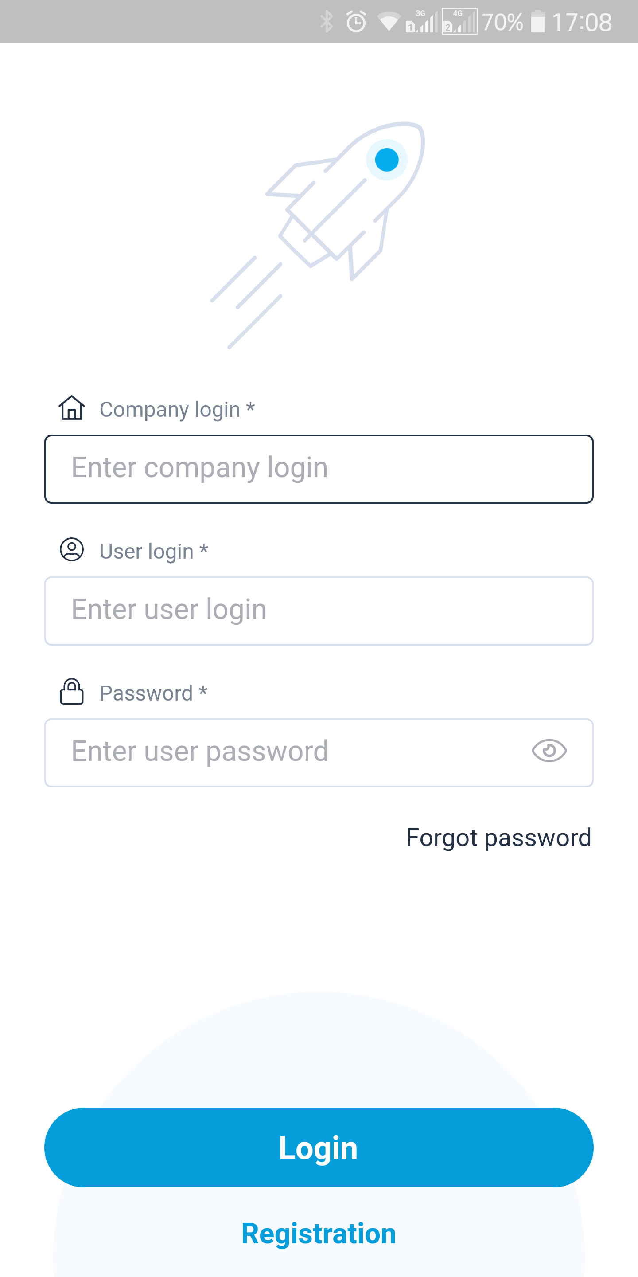This screenshot has height=1277, width=638.
Task: Tap the Wi-Fi signal icon
Action: 389,22
